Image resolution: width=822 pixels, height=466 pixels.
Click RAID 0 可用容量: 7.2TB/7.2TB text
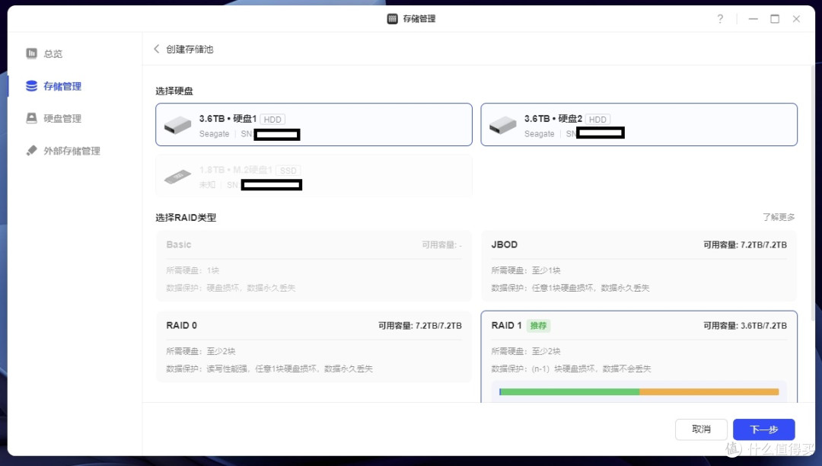point(420,326)
